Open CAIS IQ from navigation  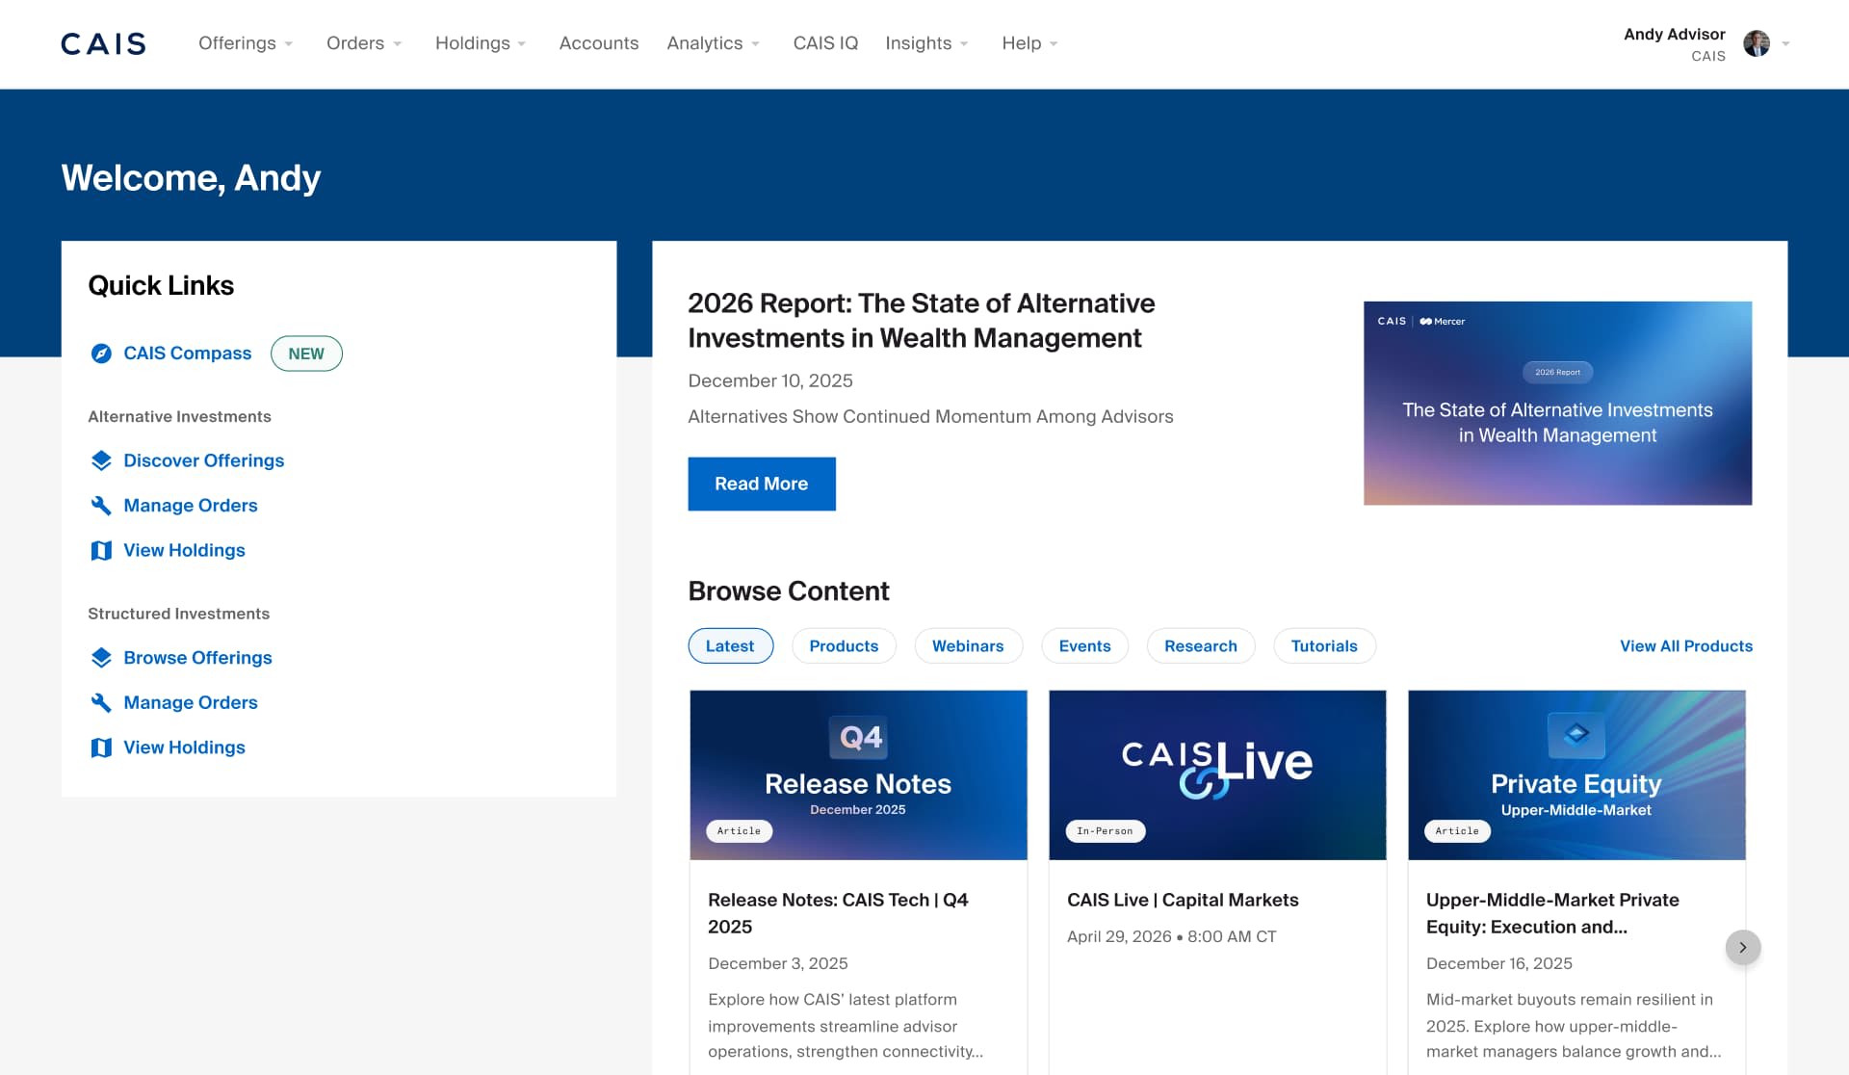click(x=825, y=43)
